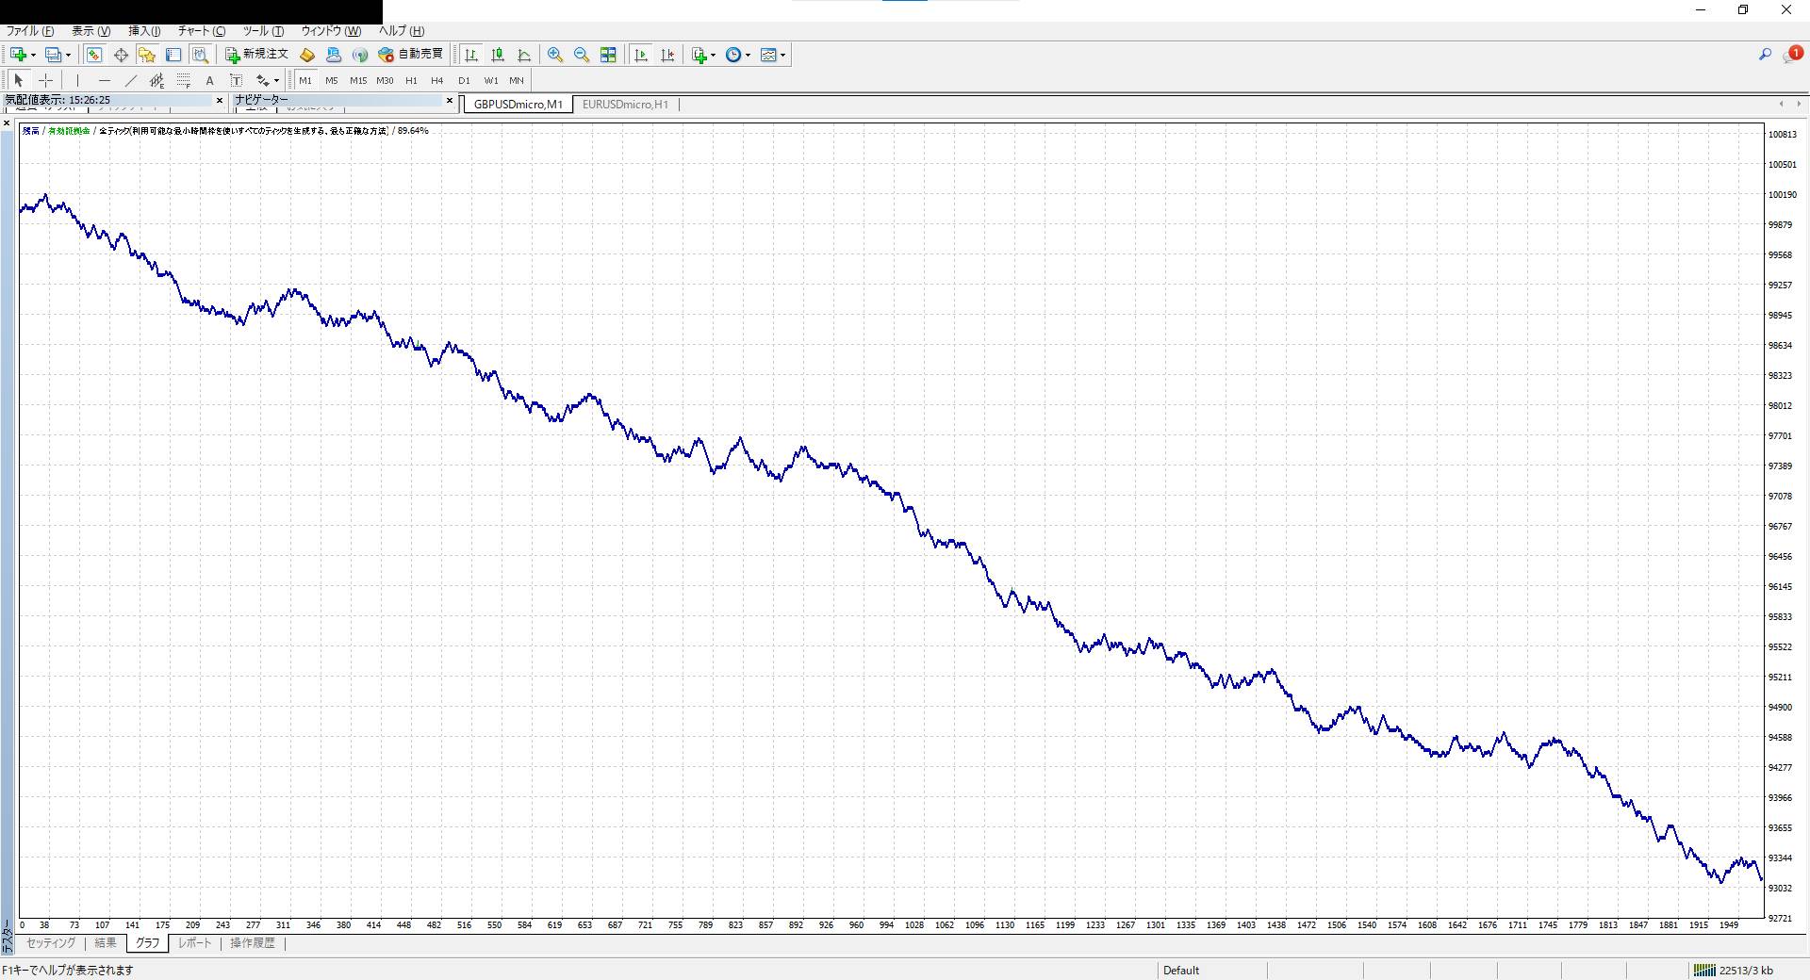The height and width of the screenshot is (980, 1810).
Task: Close the 気配値表示 panel
Action: tap(220, 100)
